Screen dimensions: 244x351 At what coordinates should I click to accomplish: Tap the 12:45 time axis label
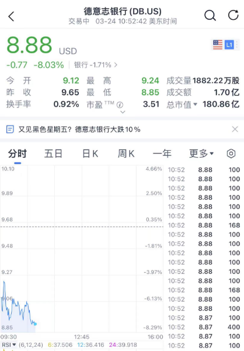82,337
